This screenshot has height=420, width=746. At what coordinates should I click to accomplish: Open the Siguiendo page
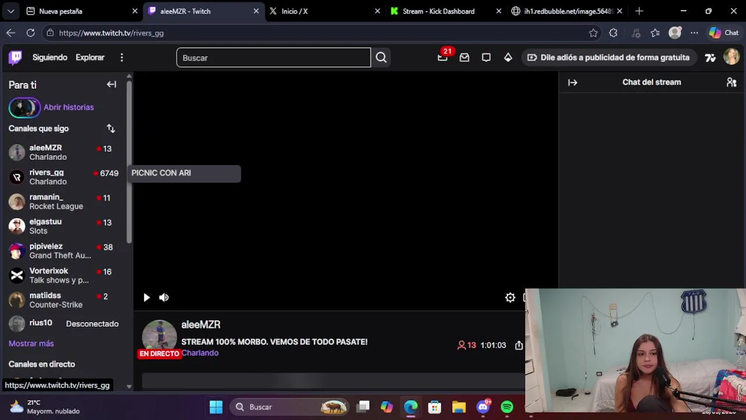[x=50, y=57]
